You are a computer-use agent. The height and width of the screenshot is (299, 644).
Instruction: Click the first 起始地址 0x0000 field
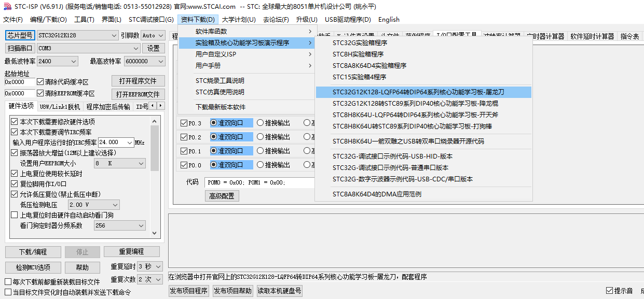click(x=20, y=82)
